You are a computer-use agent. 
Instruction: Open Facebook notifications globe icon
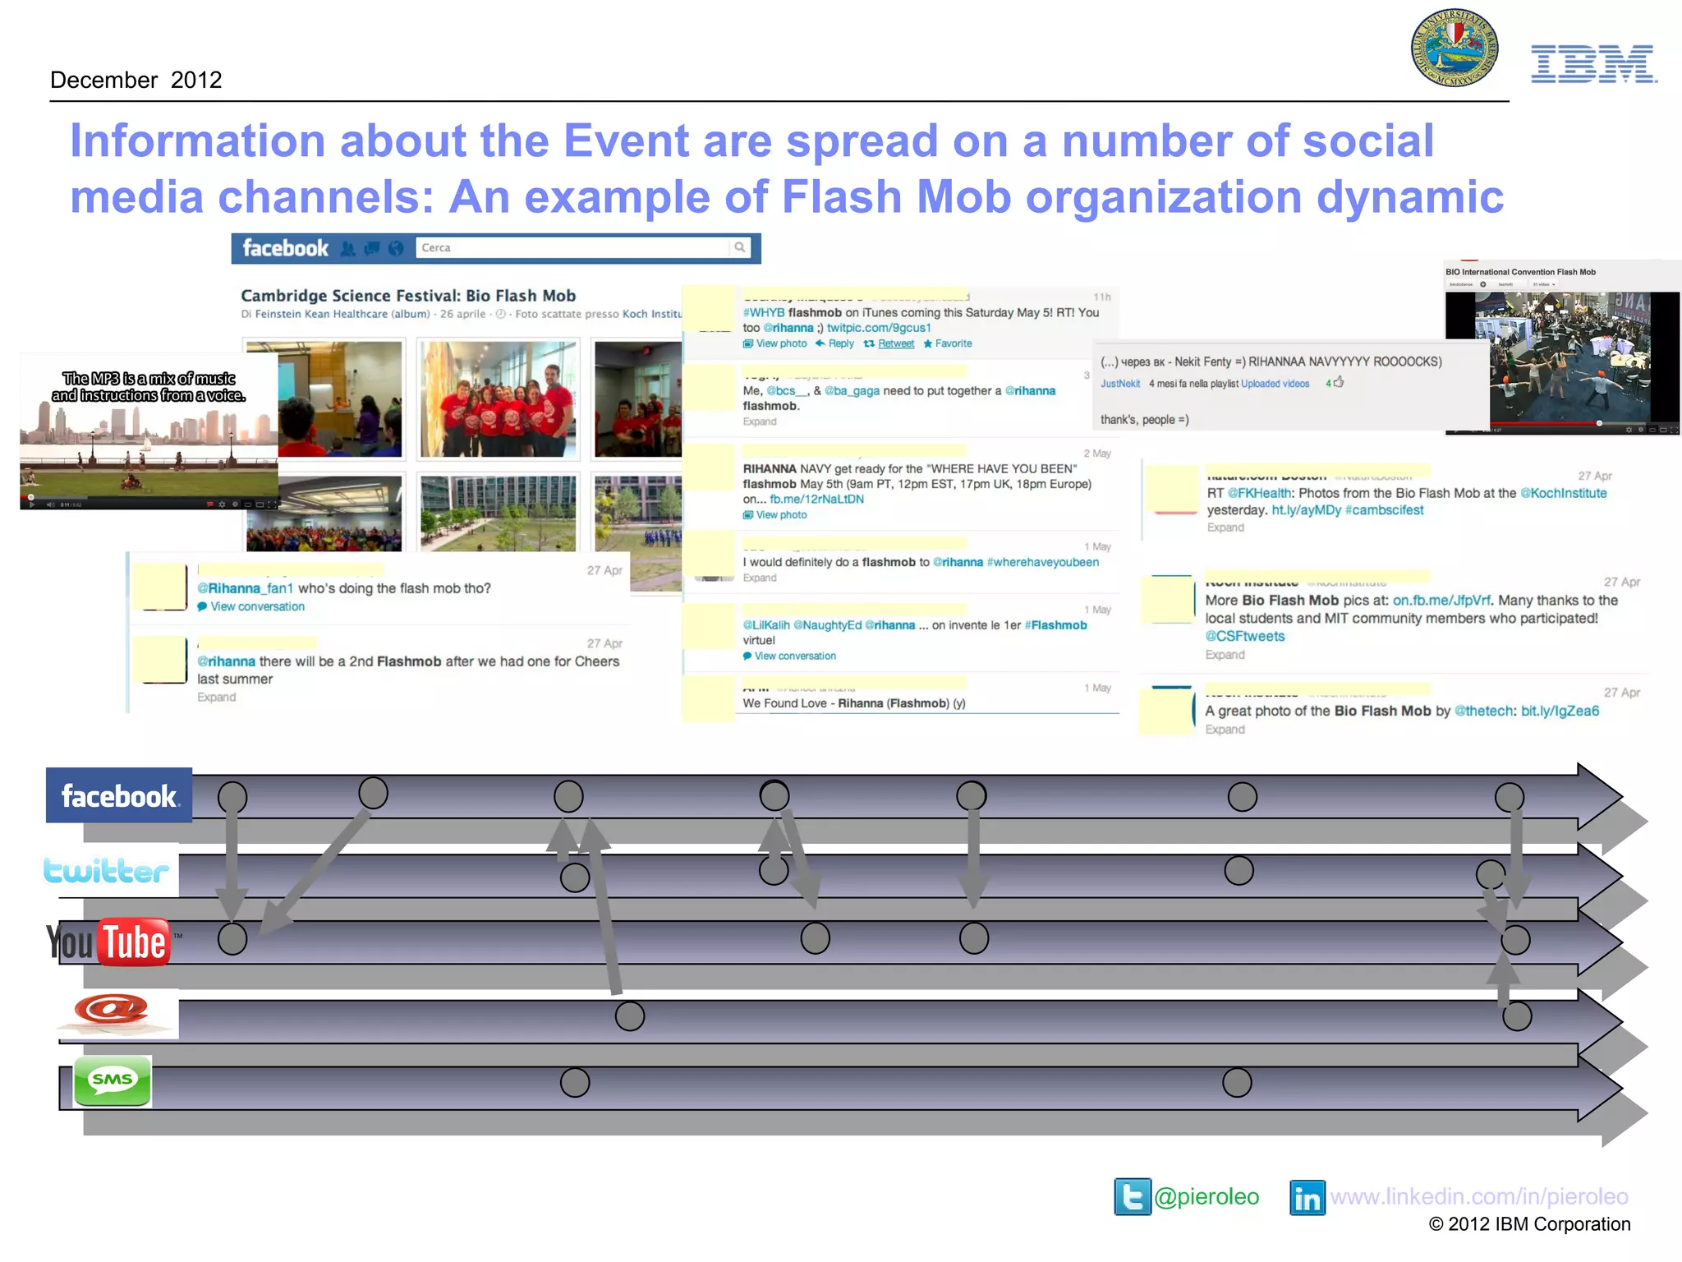(x=396, y=248)
